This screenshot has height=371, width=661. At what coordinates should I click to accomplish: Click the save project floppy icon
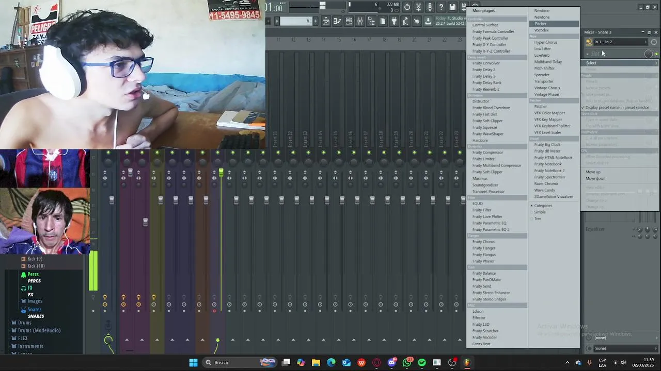tap(452, 7)
